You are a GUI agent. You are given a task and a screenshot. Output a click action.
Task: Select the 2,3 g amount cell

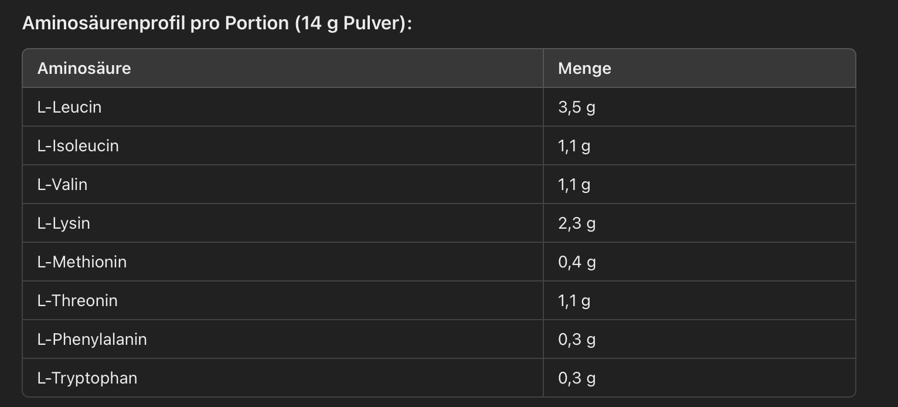point(577,223)
